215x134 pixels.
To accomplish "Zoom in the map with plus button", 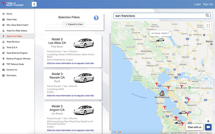I will point(208,121).
